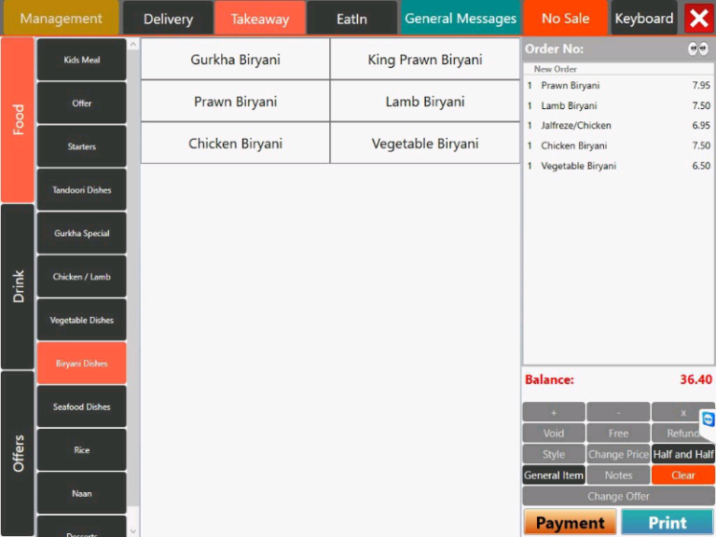716x537 pixels.
Task: Add King Prawn Biryani to order
Action: point(425,60)
